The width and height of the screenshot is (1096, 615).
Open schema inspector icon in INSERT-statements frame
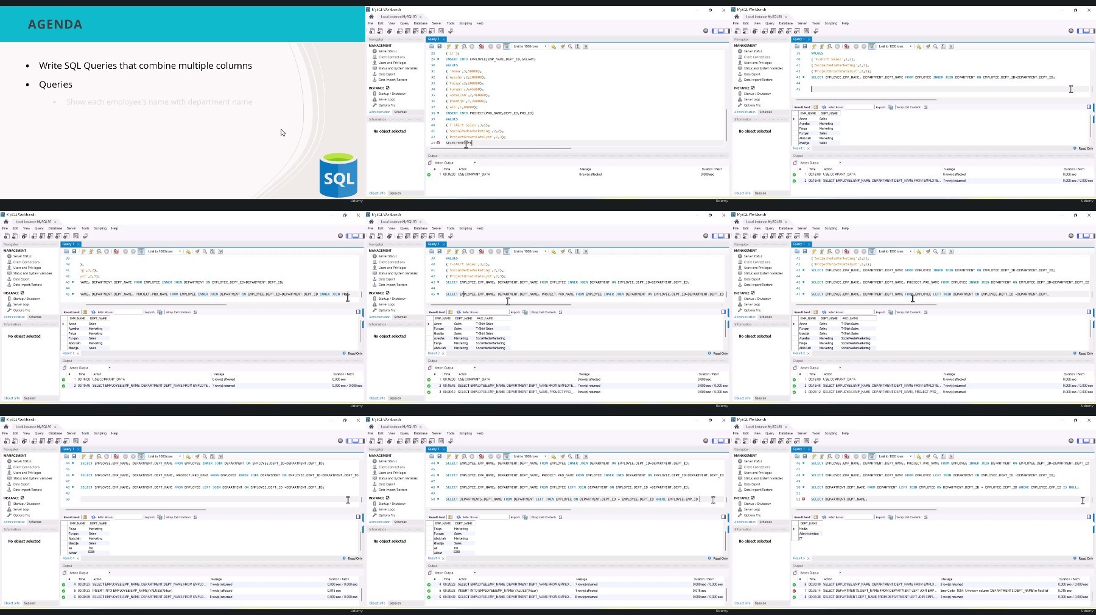click(x=390, y=31)
